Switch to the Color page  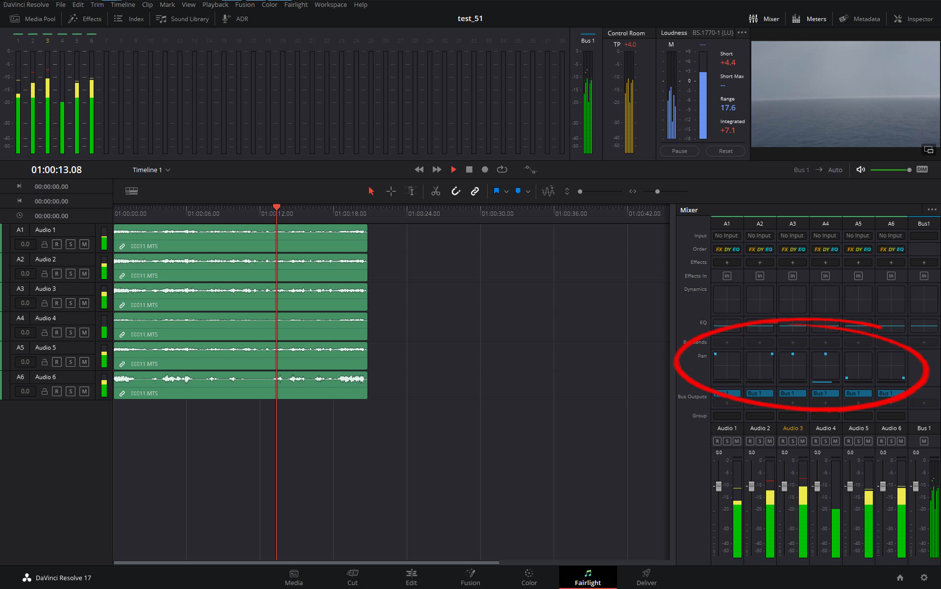pos(529,577)
